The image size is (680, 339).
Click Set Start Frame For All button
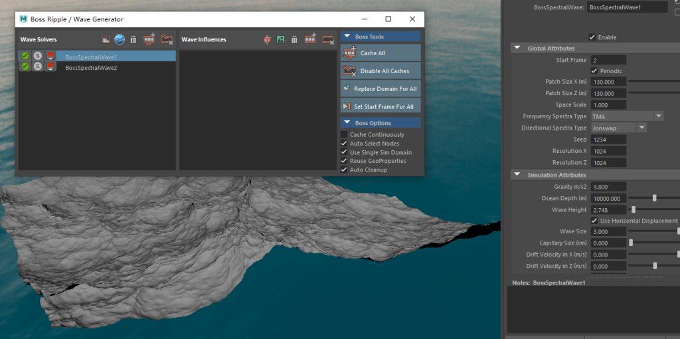[381, 106]
